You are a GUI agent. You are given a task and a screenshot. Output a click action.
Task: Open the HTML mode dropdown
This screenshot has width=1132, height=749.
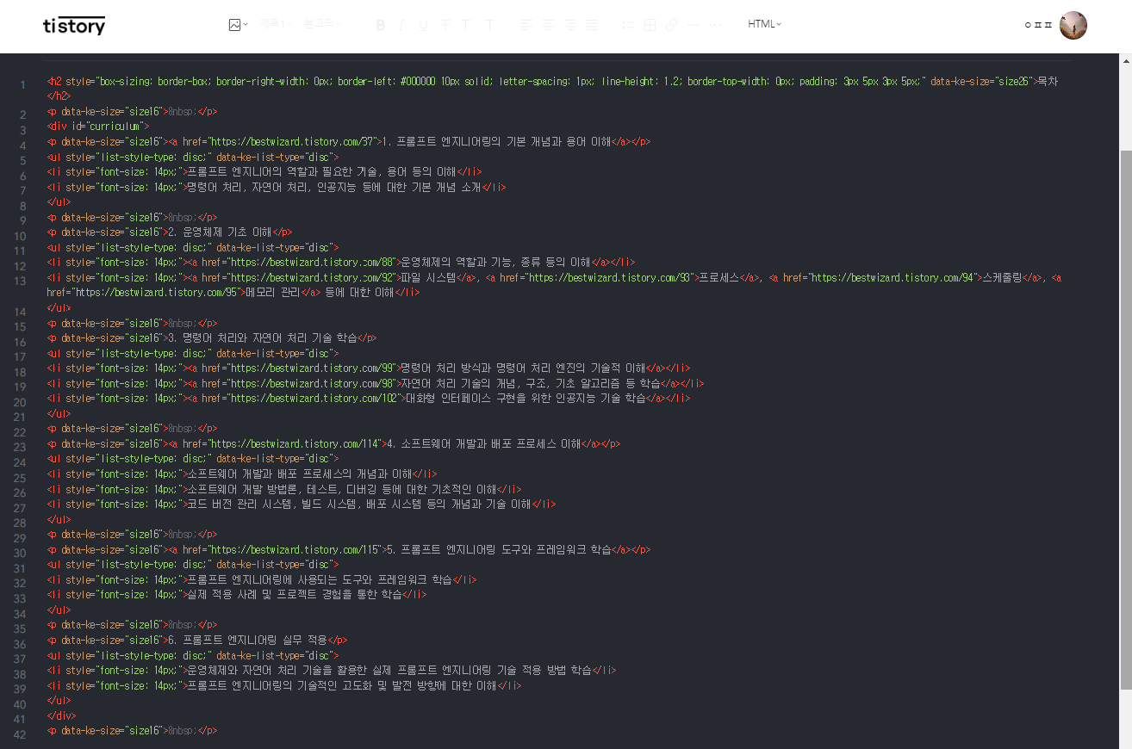(x=763, y=24)
